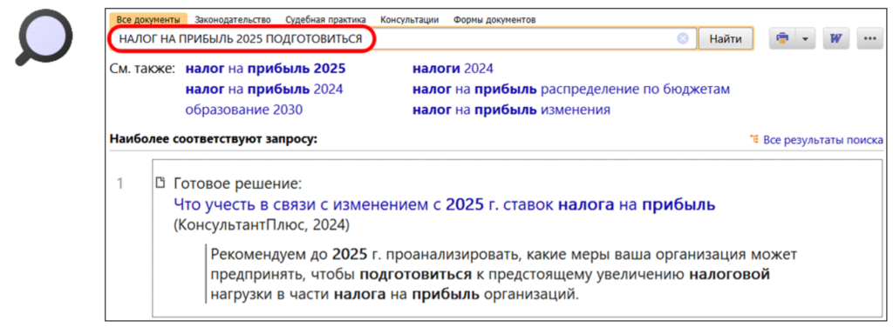Open suggestion налог на прибыль изменения
Image resolution: width=893 pixels, height=327 pixels.
point(511,110)
